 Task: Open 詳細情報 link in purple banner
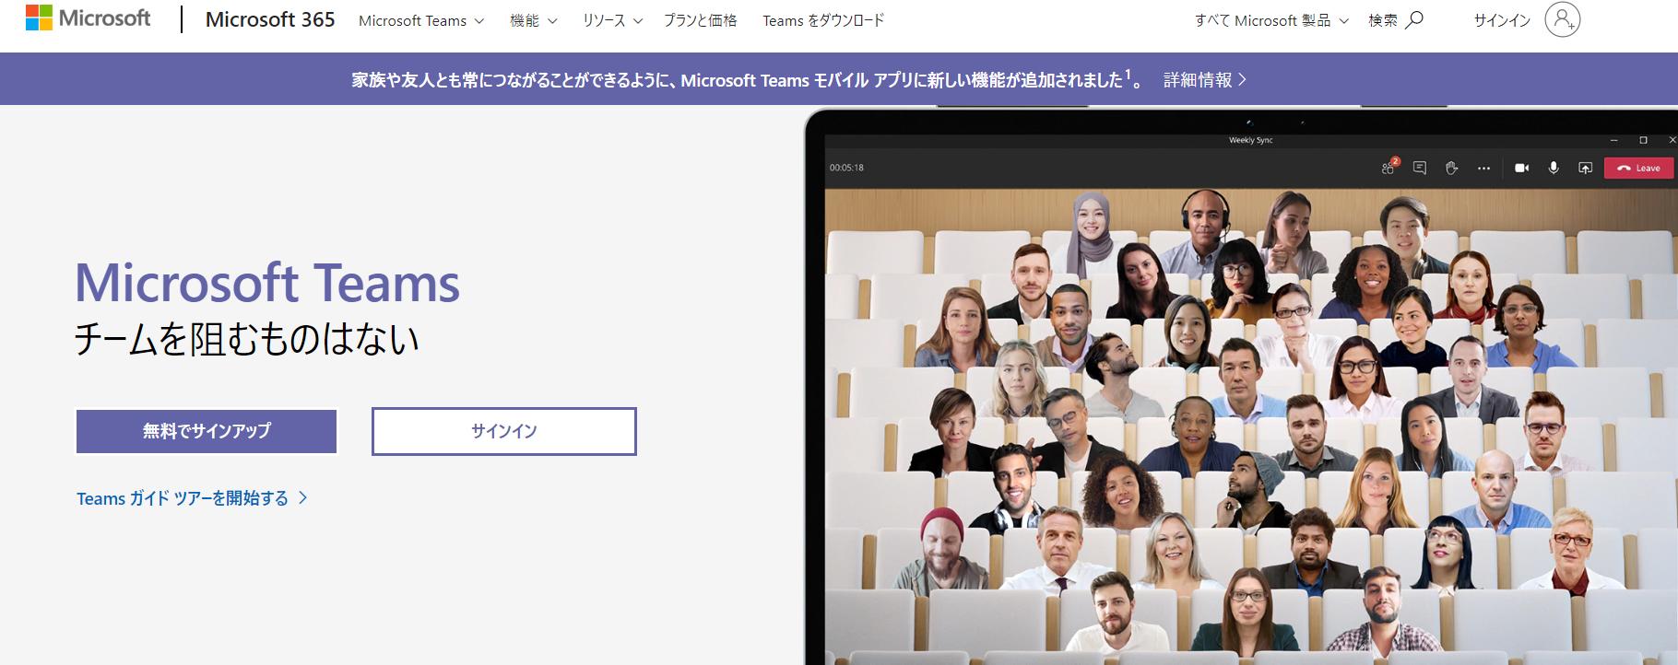1205,80
